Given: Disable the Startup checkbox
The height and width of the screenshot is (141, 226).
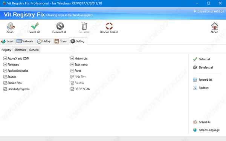Looking at the screenshot, I should [5, 77].
